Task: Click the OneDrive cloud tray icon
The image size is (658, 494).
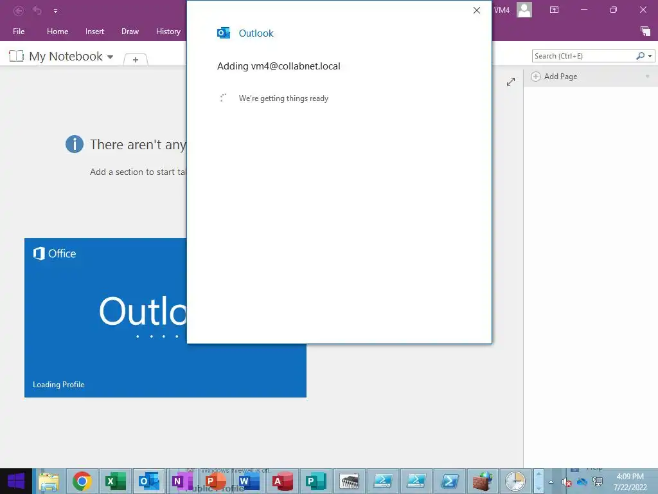Action: (x=582, y=482)
